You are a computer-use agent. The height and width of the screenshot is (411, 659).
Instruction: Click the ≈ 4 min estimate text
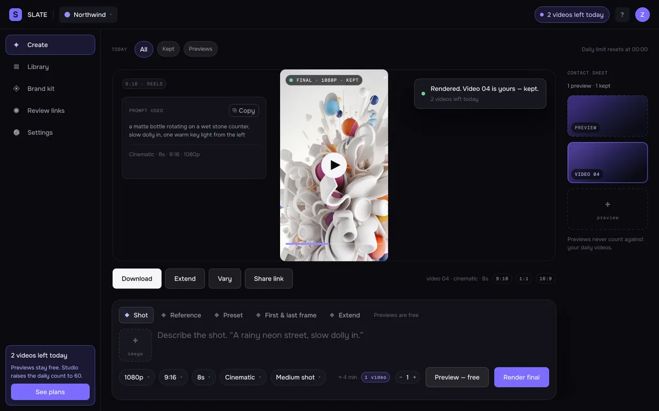click(x=348, y=377)
